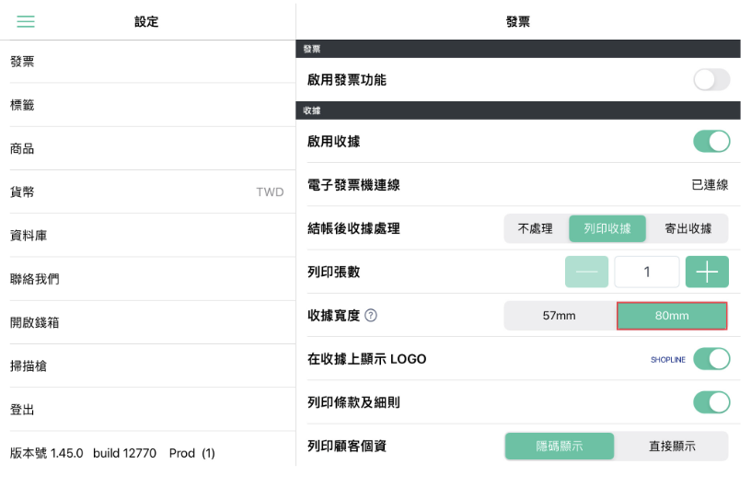The image size is (751, 499).
Task: Enable the invoice function toggle
Action: [x=711, y=80]
